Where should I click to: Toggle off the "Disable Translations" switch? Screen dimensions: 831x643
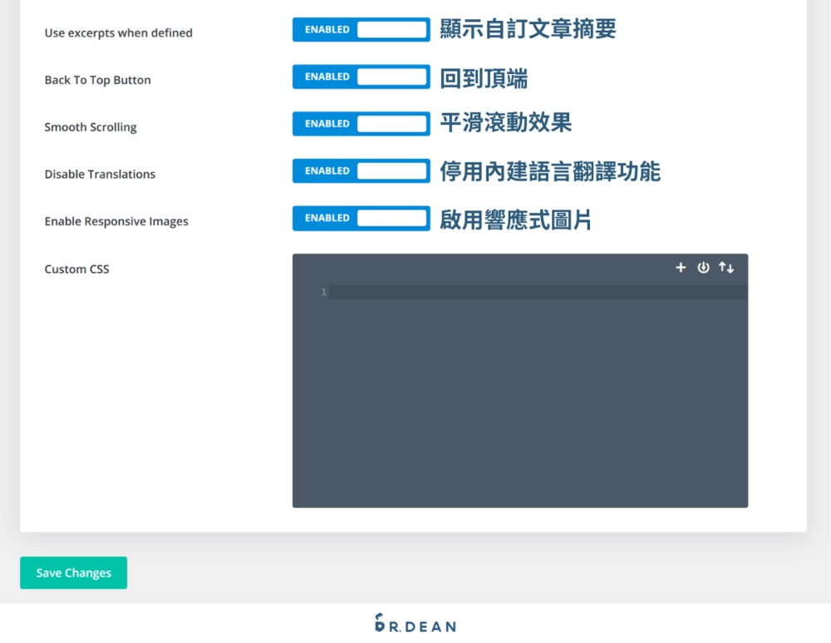361,171
